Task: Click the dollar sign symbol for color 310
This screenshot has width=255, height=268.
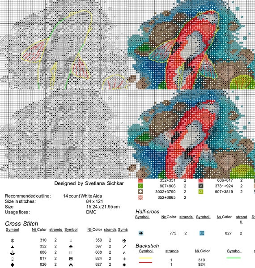Action: tap(13, 241)
